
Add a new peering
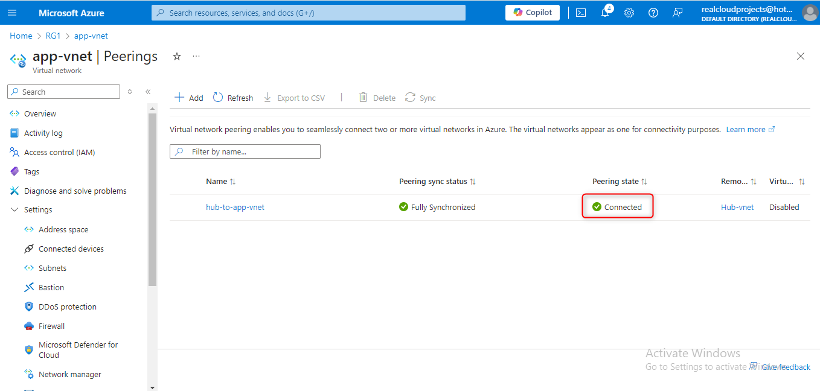point(189,98)
